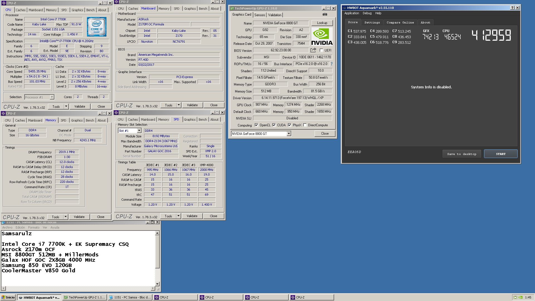Switch to the Validation tab in GPU-Z
The width and height of the screenshot is (535, 301).
pos(275,15)
